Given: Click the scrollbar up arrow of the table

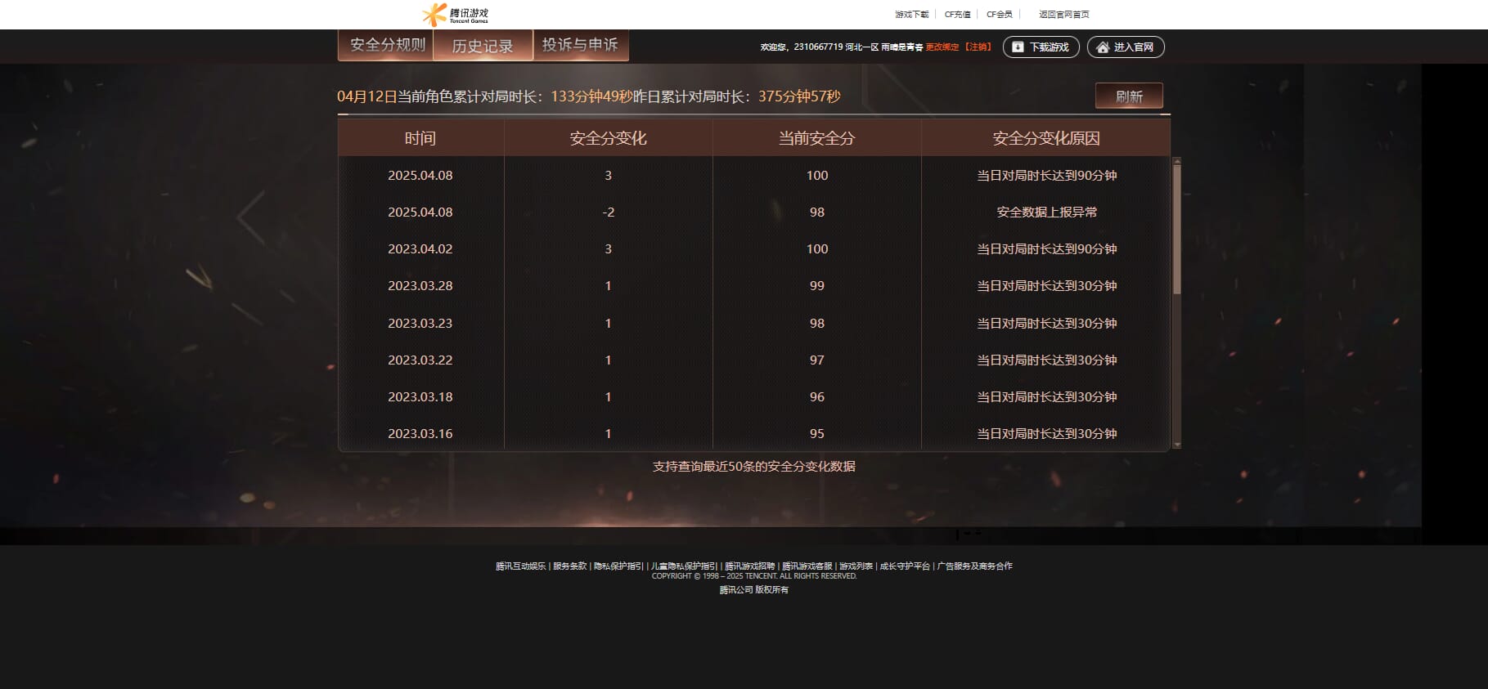Looking at the screenshot, I should pyautogui.click(x=1177, y=161).
